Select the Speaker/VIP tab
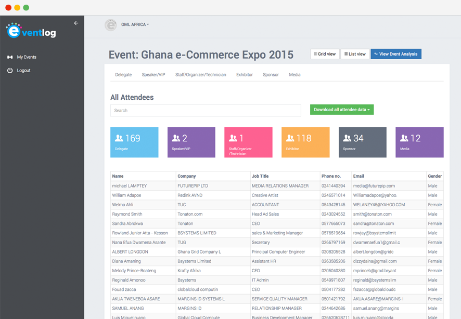Screen dimensions: 461x319 pyautogui.click(x=153, y=74)
